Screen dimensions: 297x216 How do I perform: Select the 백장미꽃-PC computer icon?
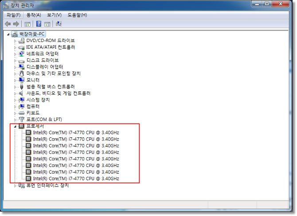tap(15, 34)
